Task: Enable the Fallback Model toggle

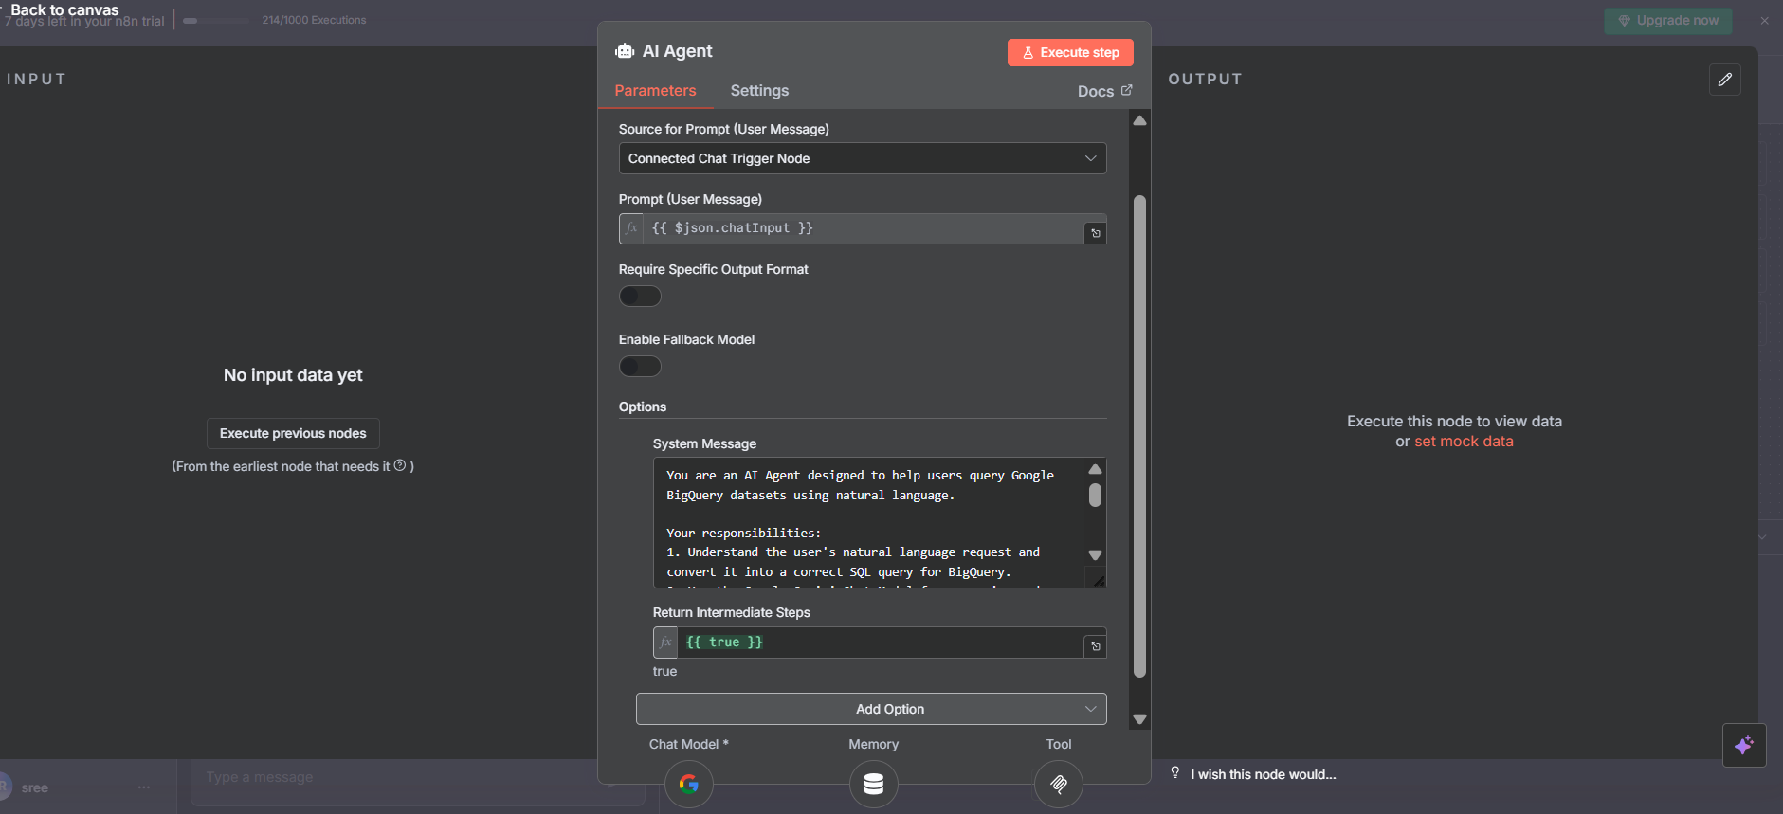Action: pyautogui.click(x=640, y=367)
